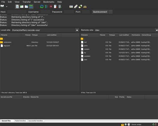The image size is (158, 126).
Task: Focus the Host input field
Action: coord(17,12)
